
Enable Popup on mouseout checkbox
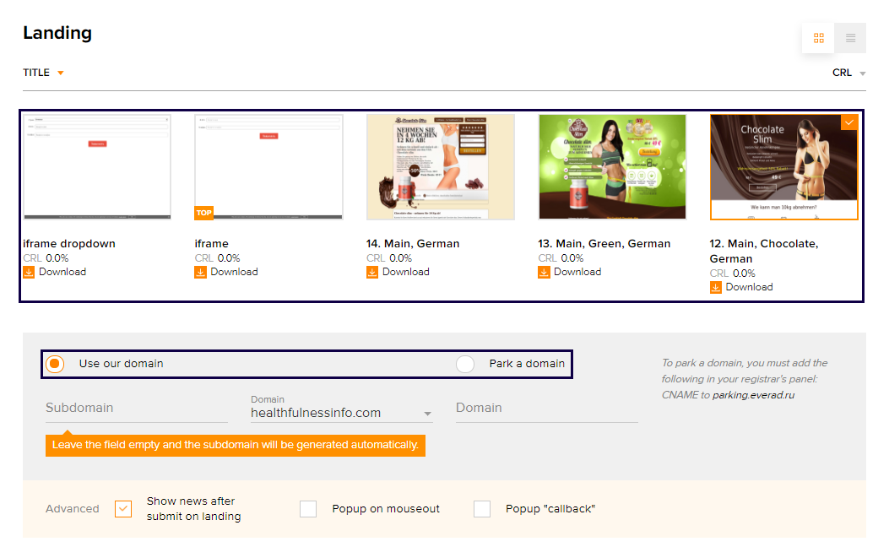[x=308, y=509]
